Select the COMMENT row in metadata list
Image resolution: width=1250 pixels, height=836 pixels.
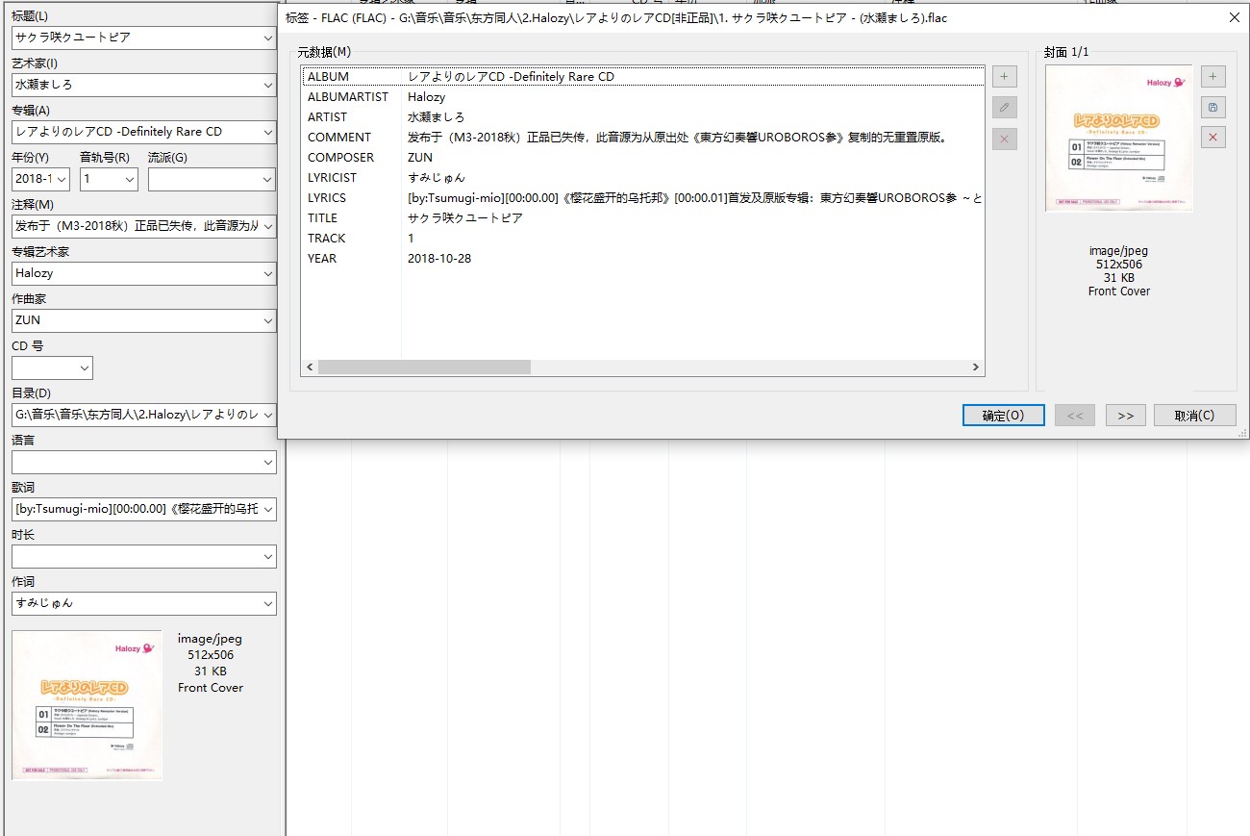click(x=642, y=138)
